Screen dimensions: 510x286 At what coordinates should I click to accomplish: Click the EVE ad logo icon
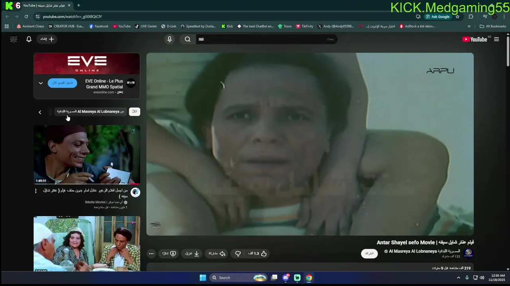point(131,83)
